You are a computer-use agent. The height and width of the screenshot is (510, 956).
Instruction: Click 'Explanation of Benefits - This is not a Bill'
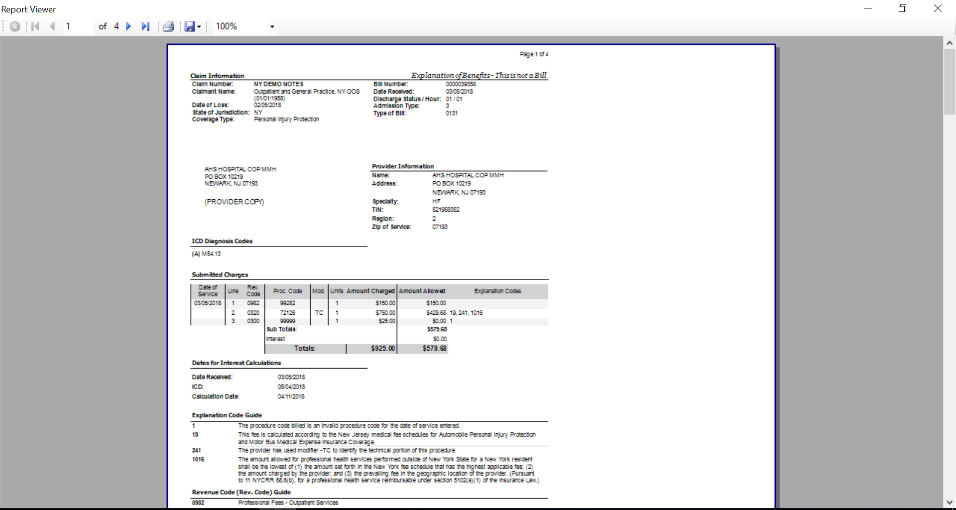pos(478,75)
